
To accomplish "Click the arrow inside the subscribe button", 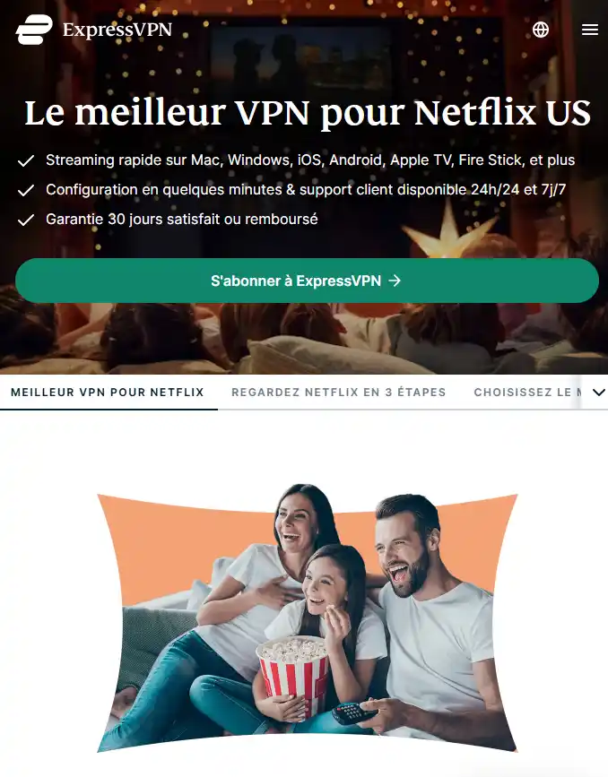I will 395,281.
